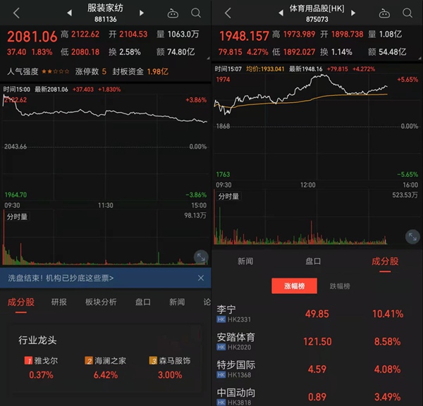Image resolution: width=423 pixels, height=406 pixels.
Task: Open right panel 盘口 tab
Action: (x=313, y=261)
